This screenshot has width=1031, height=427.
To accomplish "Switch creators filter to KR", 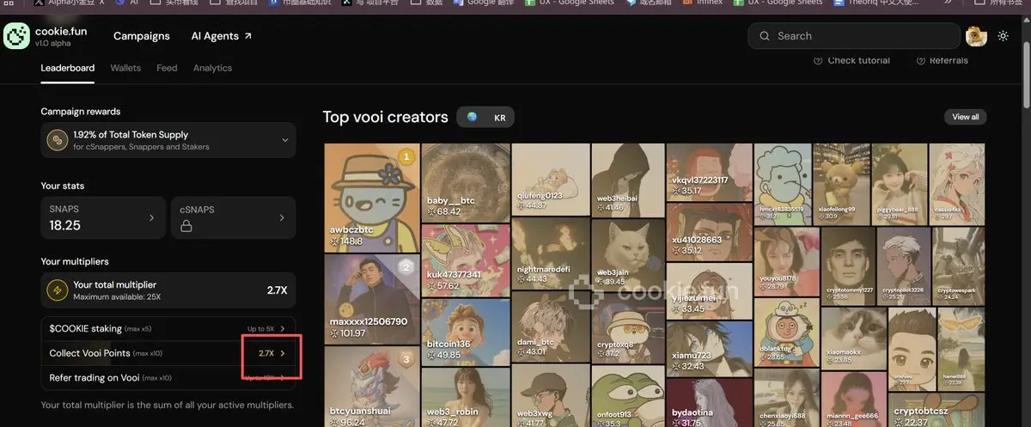I will pyautogui.click(x=500, y=118).
